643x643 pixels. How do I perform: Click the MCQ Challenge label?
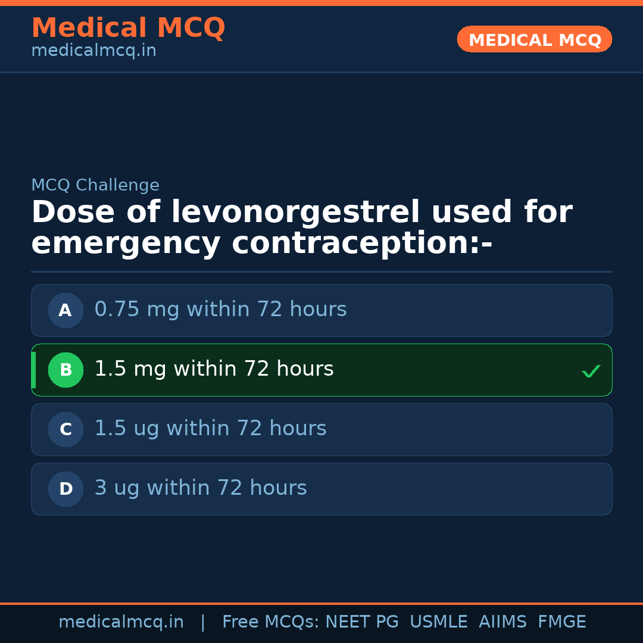tap(95, 185)
